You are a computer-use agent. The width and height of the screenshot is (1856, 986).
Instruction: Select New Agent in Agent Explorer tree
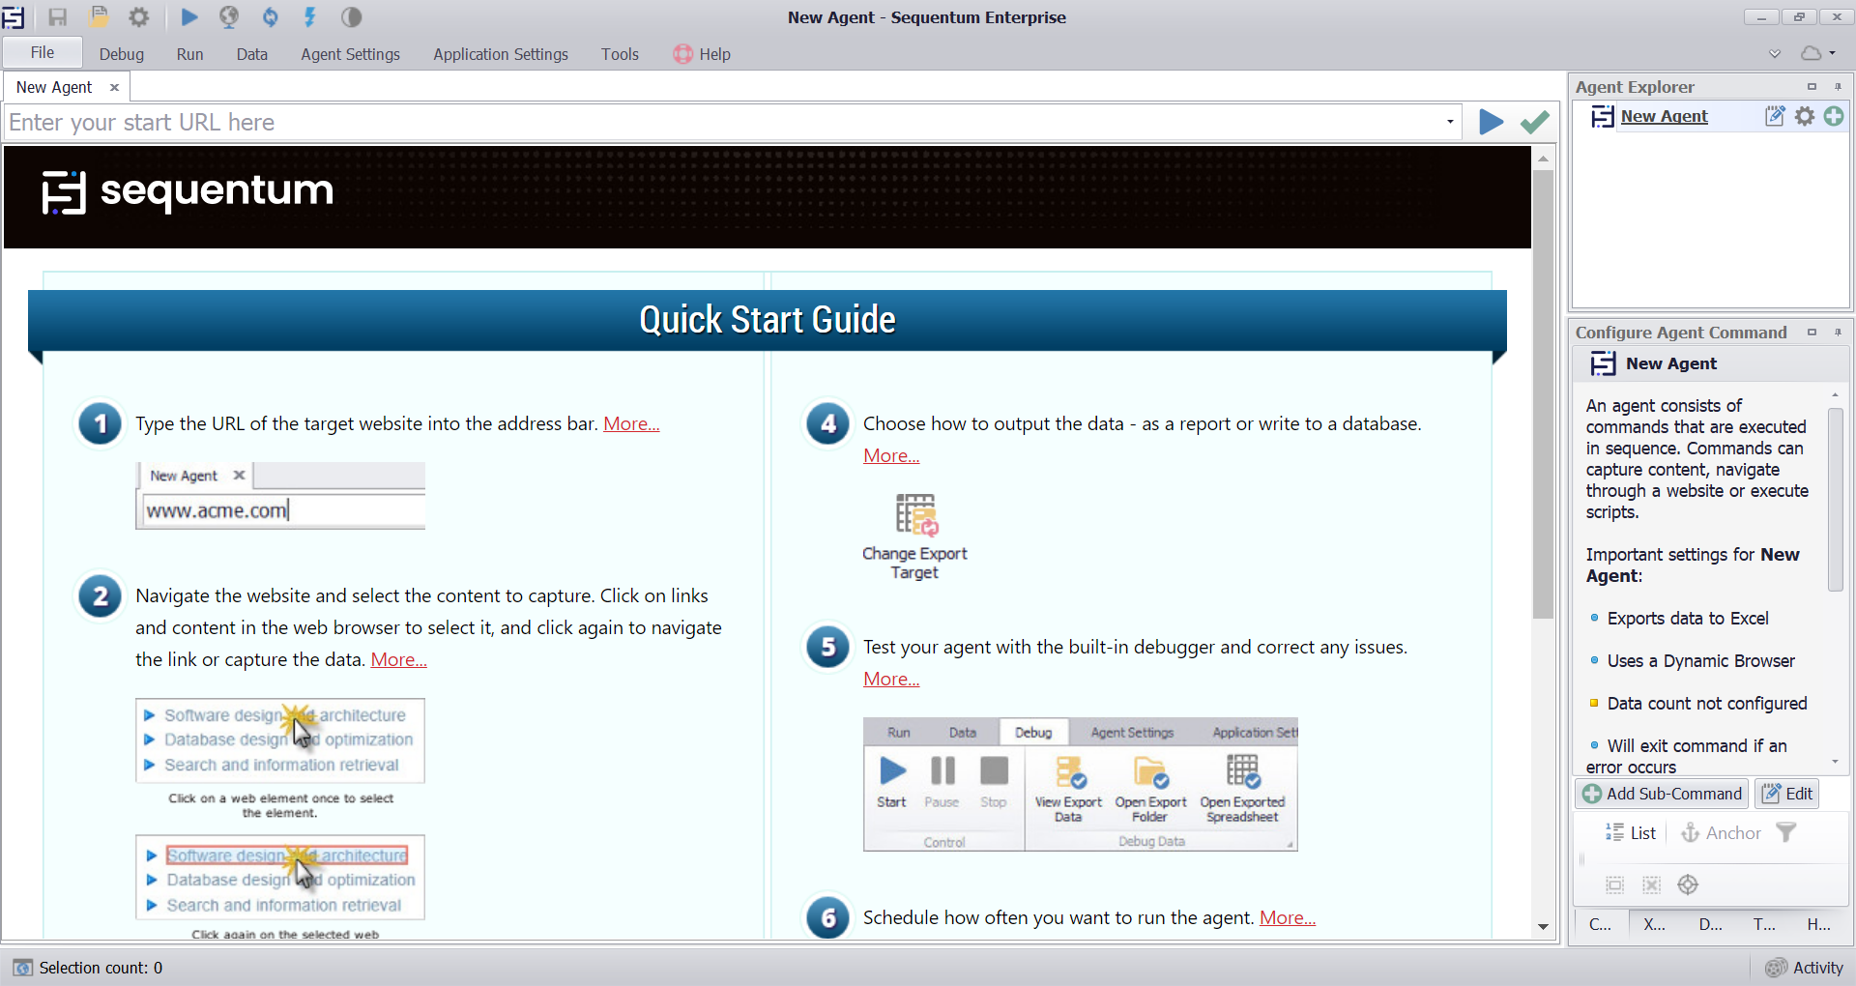(1664, 116)
